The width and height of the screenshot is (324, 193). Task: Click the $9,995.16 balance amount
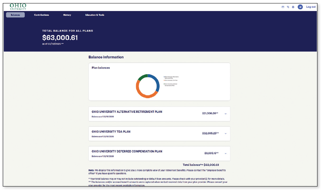point(212,153)
